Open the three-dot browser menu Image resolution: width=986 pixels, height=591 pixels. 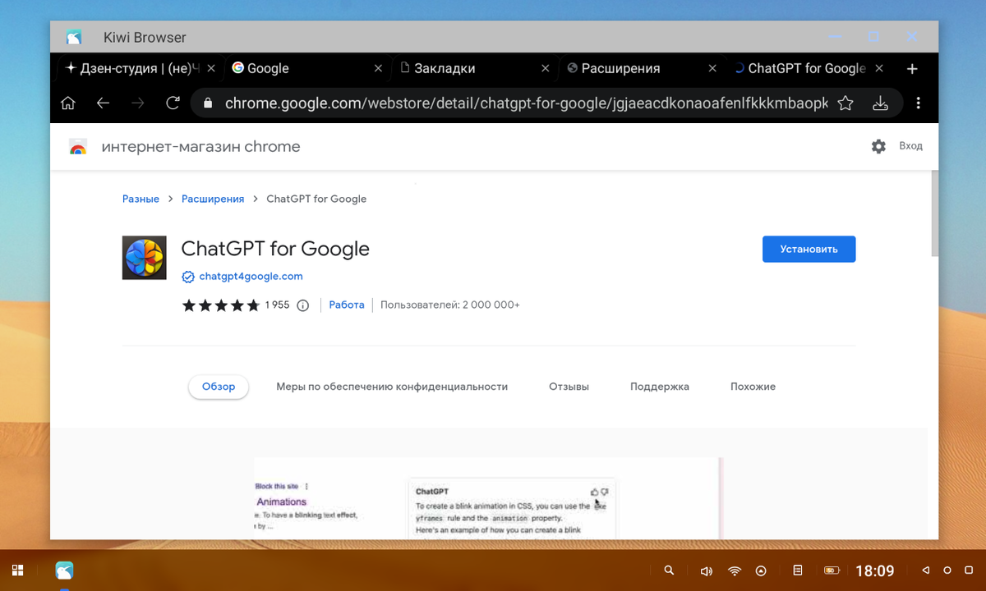click(x=918, y=103)
